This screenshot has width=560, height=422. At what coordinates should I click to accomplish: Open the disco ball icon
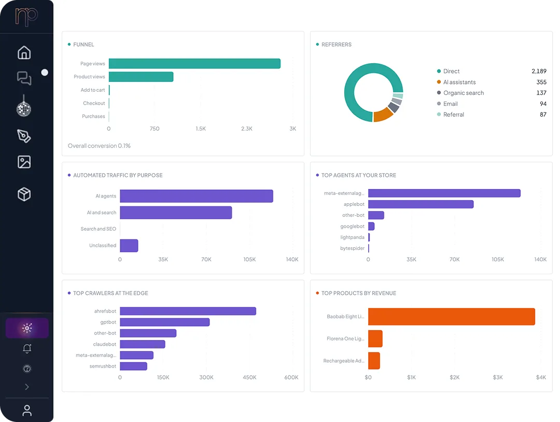(24, 106)
